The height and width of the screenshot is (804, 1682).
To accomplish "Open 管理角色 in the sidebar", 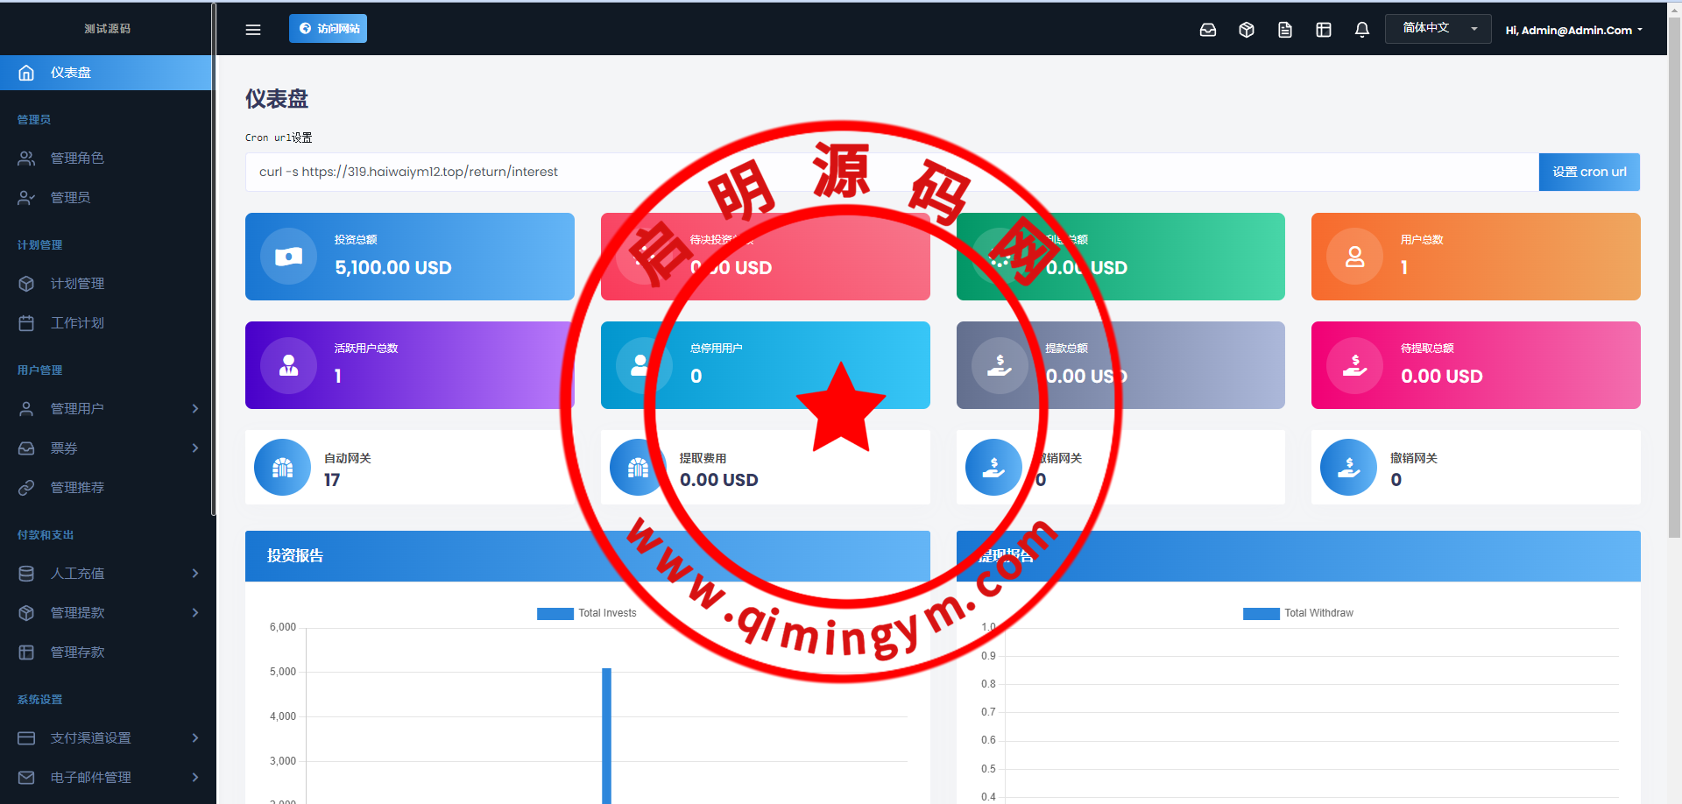I will coord(77,159).
